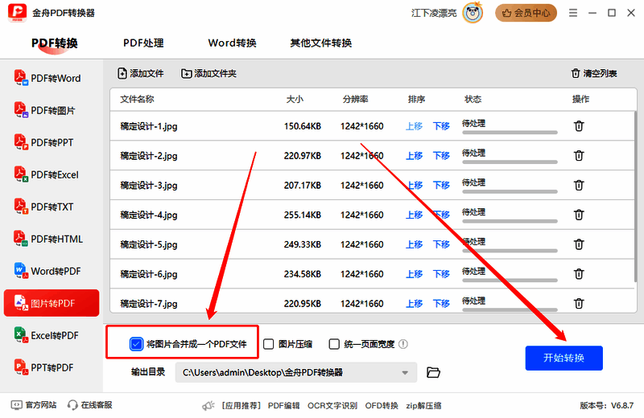The image size is (644, 418).
Task: Delete 稿定设计-1.jpg with trash icon
Action: [579, 126]
